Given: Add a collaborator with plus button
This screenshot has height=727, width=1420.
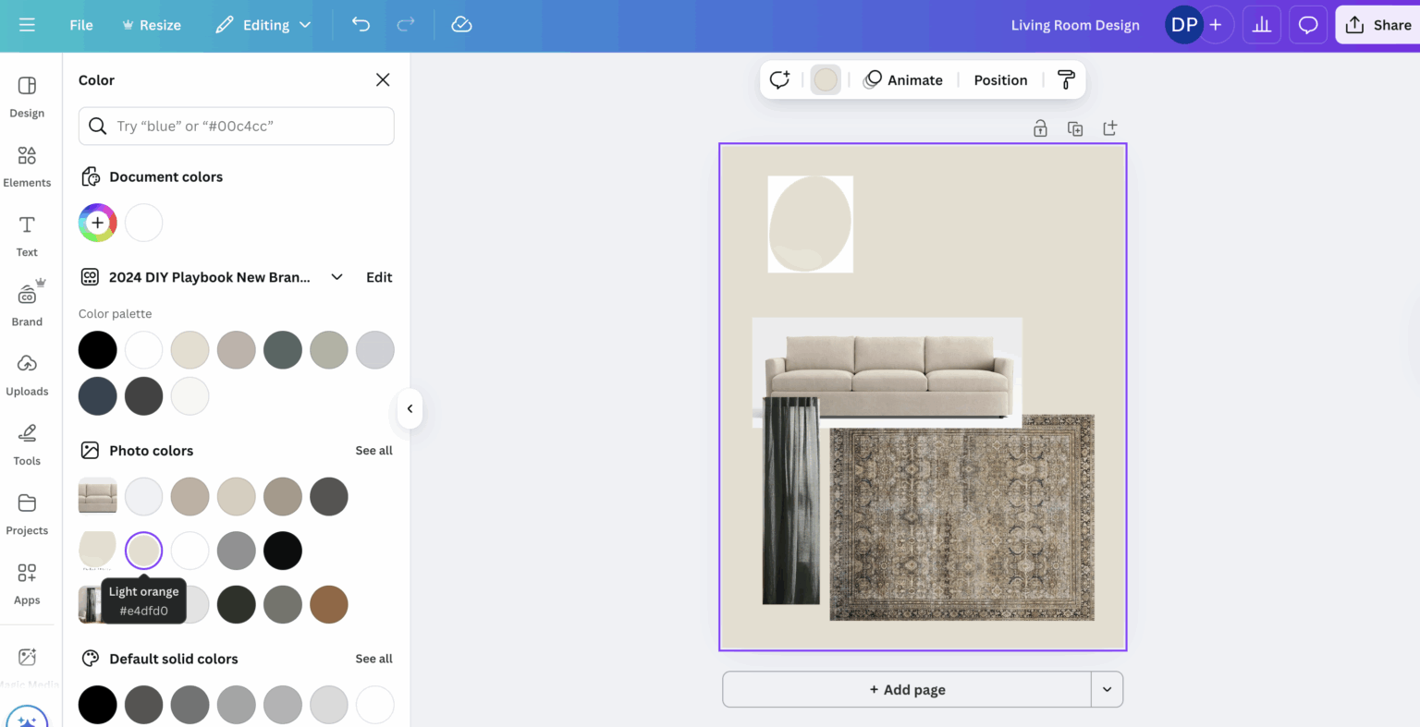Looking at the screenshot, I should pos(1216,25).
